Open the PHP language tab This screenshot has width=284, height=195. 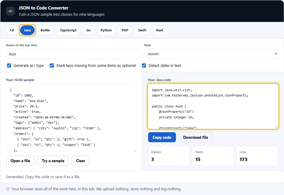(x=125, y=30)
